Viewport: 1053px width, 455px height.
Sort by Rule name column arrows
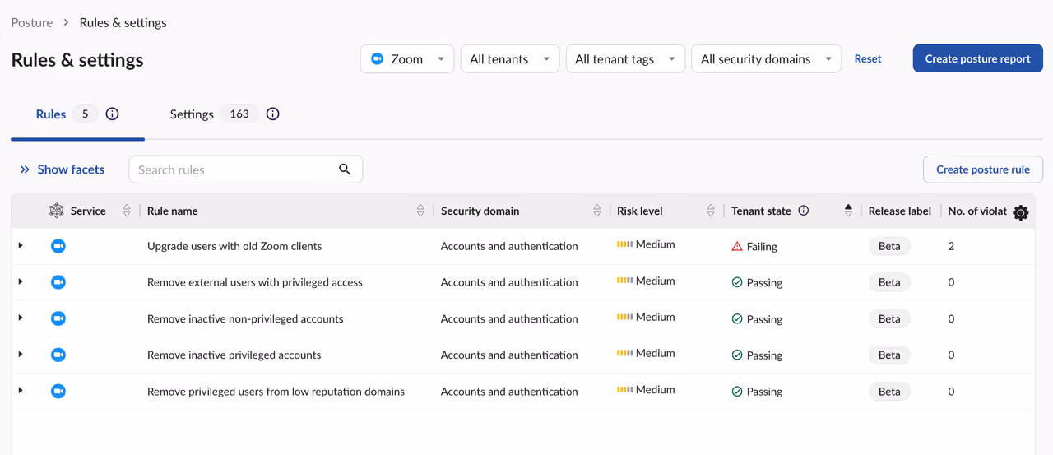coord(420,211)
